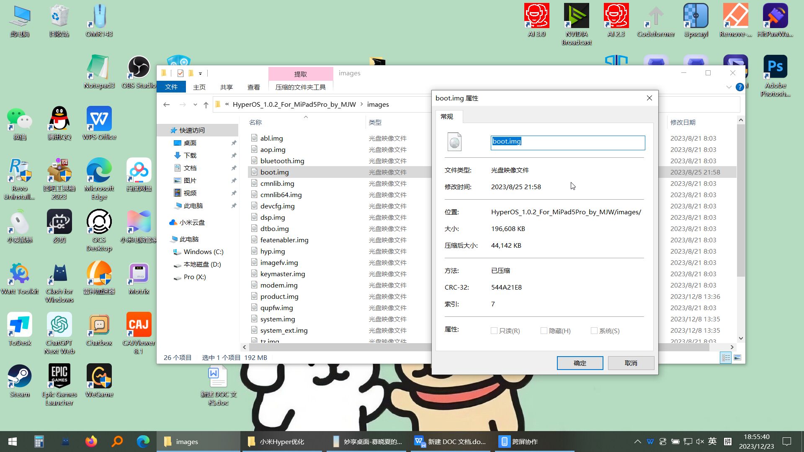The height and width of the screenshot is (452, 804).
Task: Switch to large thumbnails view icon
Action: click(737, 358)
